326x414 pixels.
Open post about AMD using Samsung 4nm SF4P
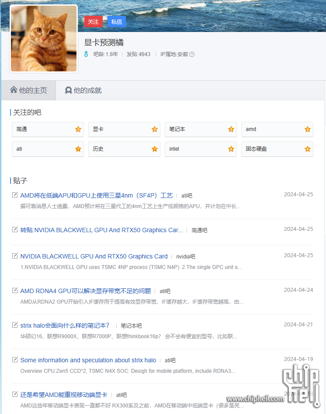tap(97, 195)
